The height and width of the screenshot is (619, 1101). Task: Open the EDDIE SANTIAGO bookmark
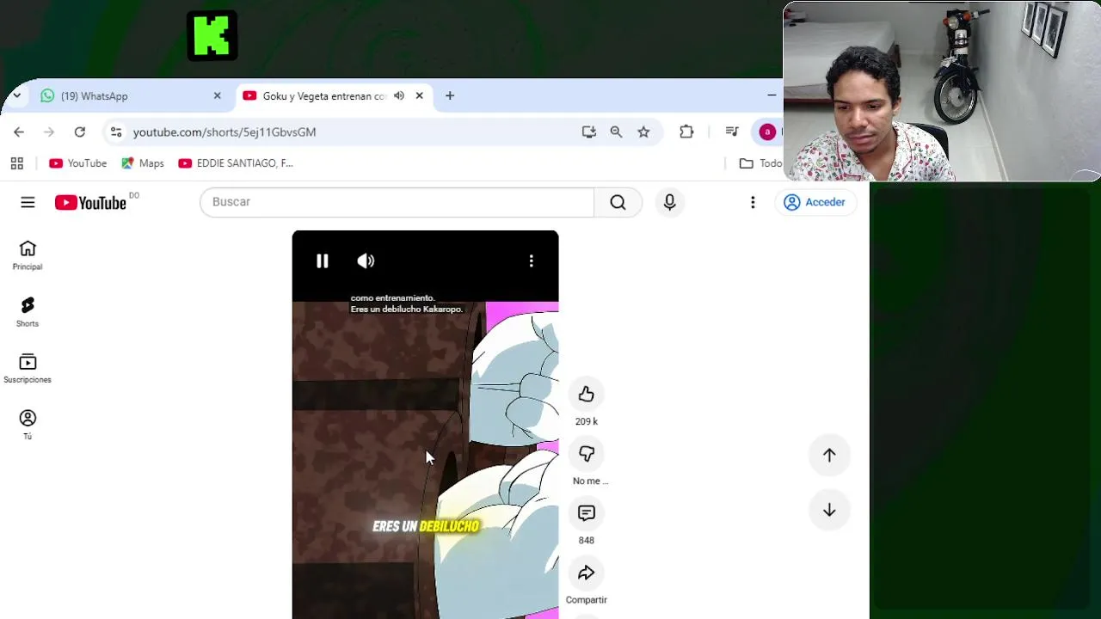[x=236, y=163]
